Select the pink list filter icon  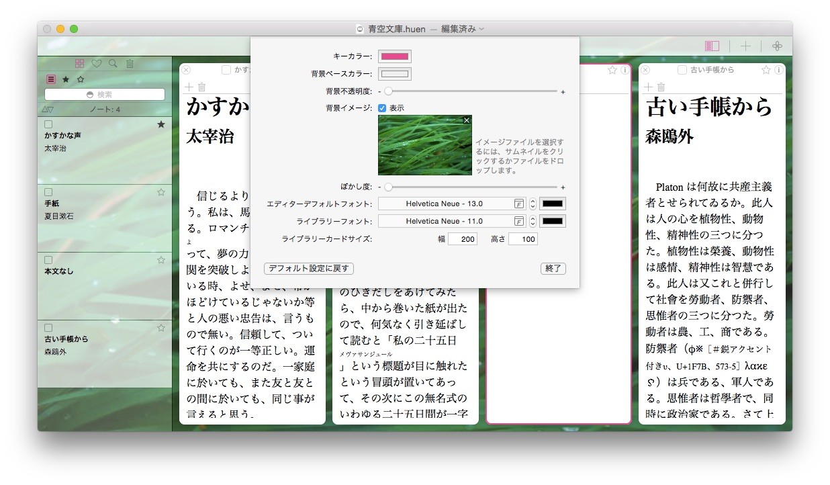(51, 79)
